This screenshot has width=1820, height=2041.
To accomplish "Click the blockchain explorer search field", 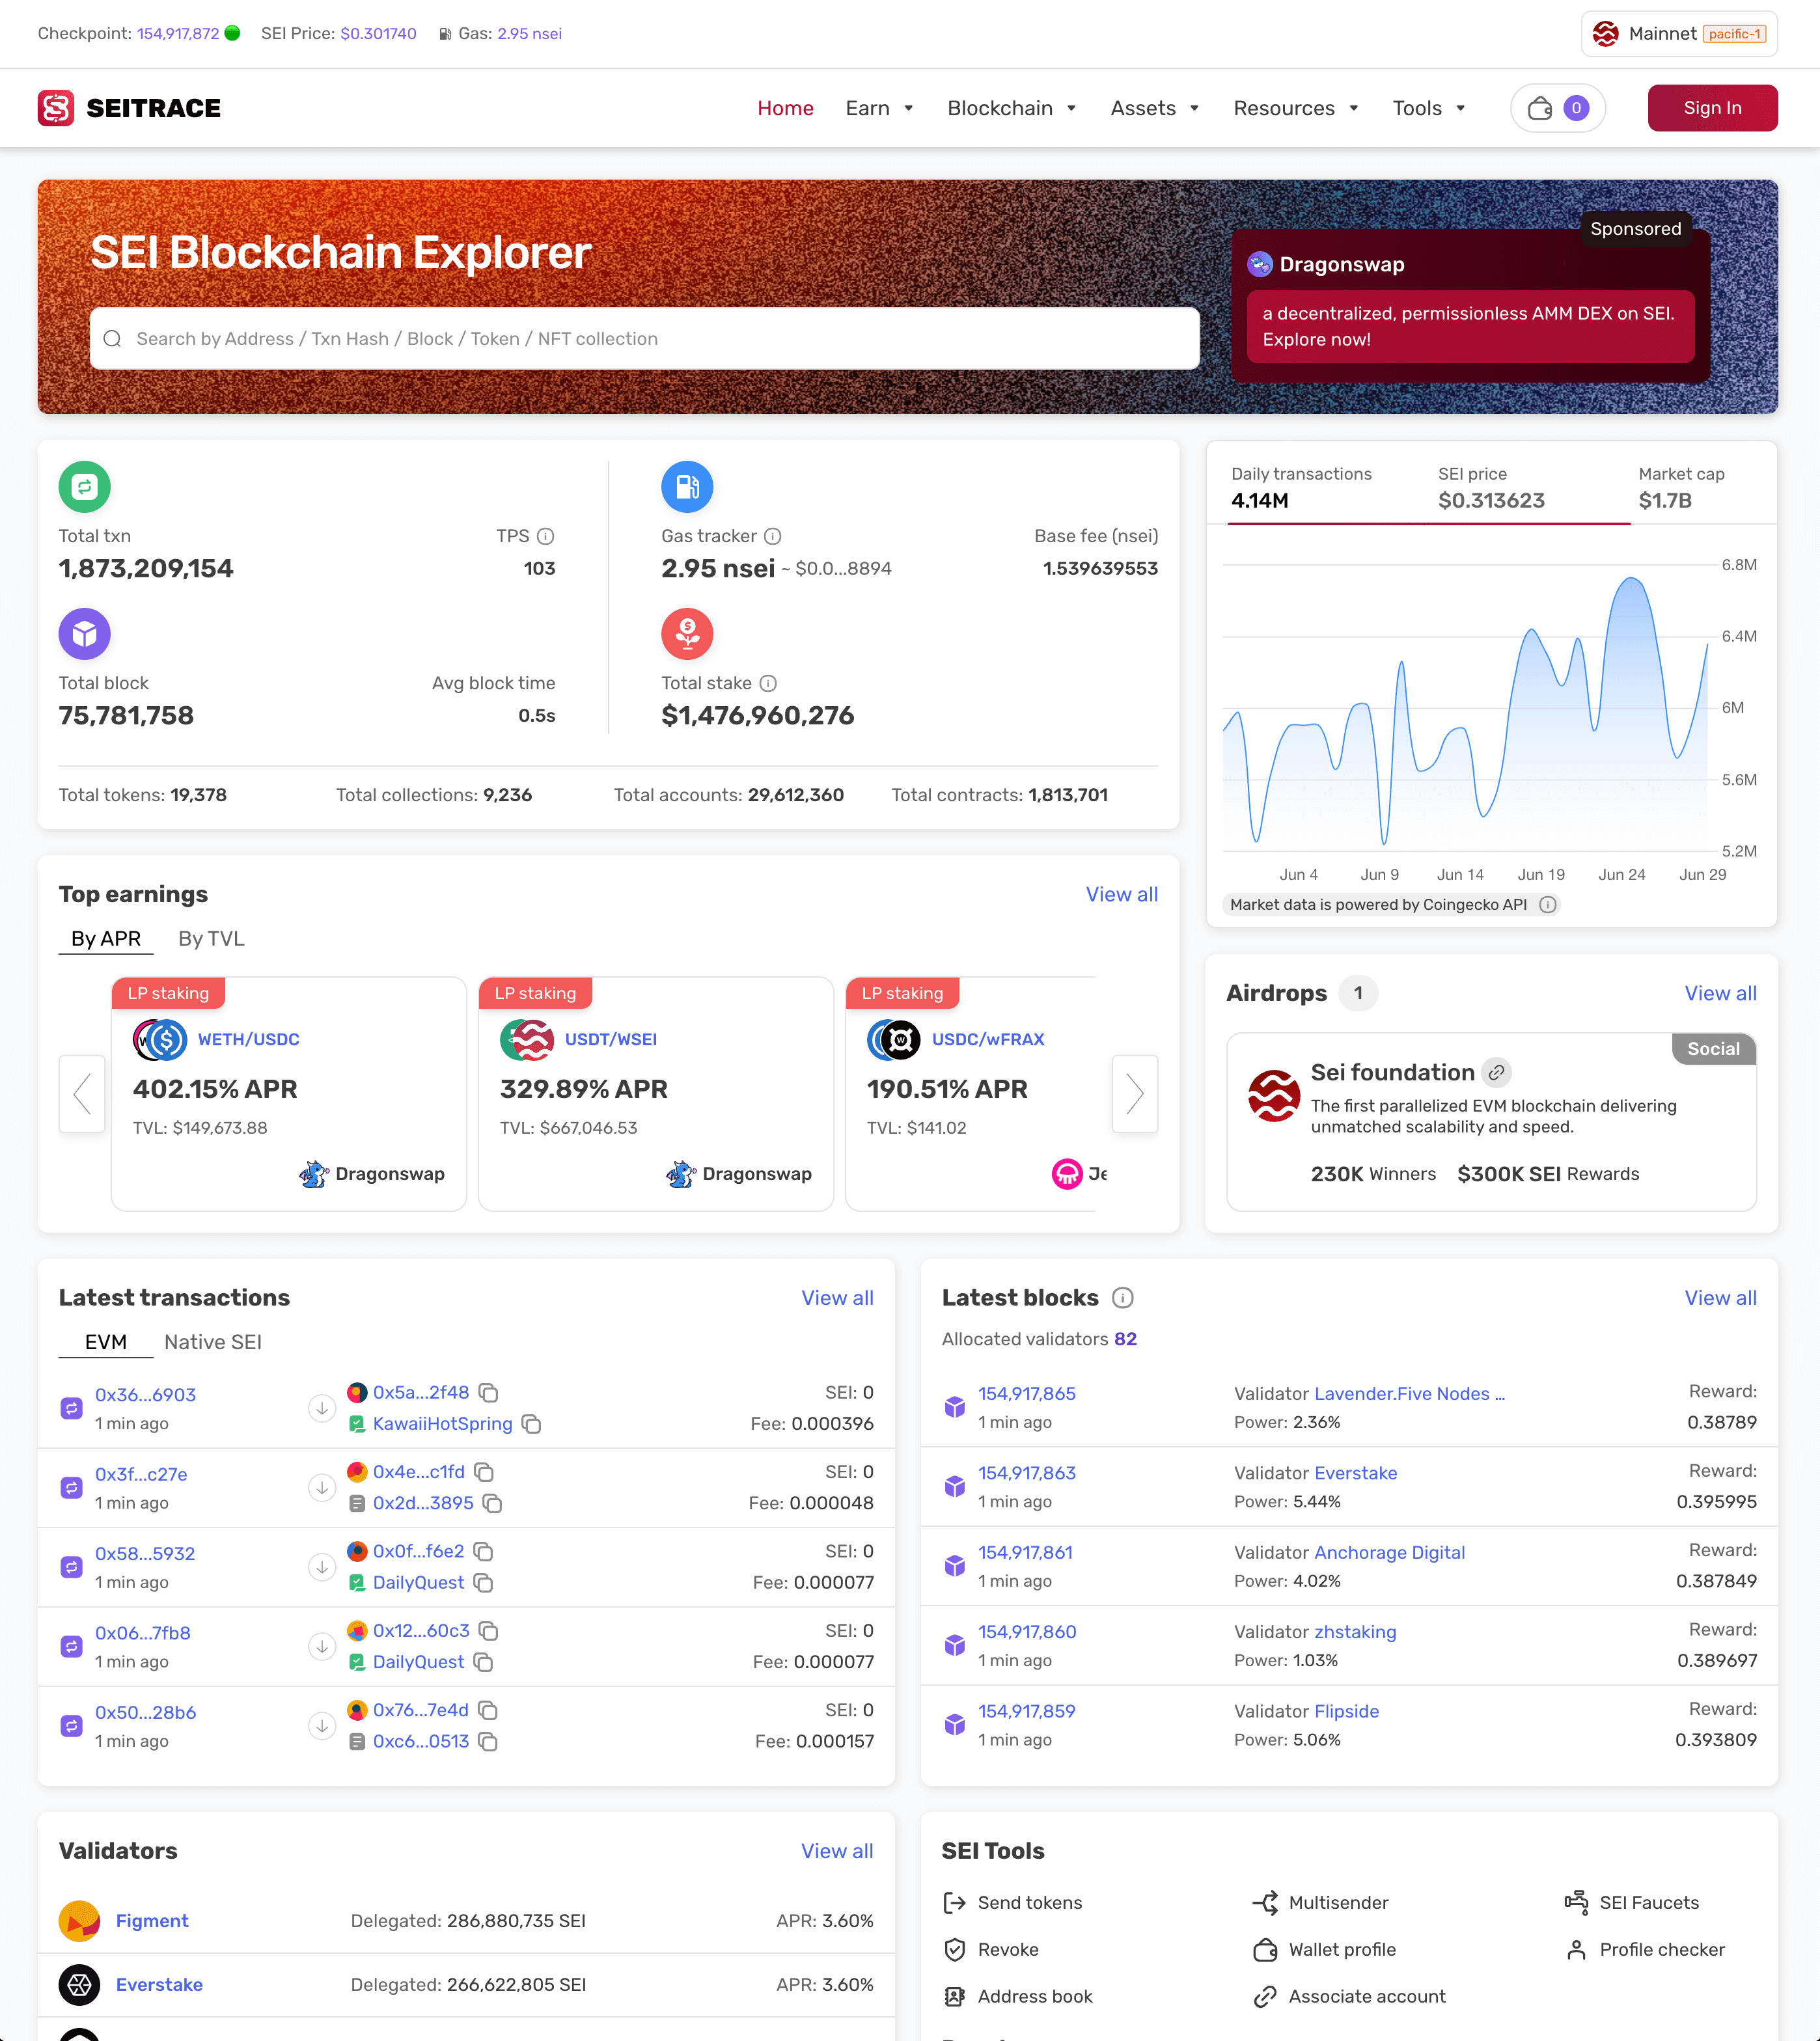I will [x=644, y=339].
